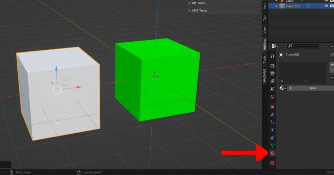Switch to the MACHIN3 sidebar tab
Viewport: 334px width, 175px height.
point(265,76)
